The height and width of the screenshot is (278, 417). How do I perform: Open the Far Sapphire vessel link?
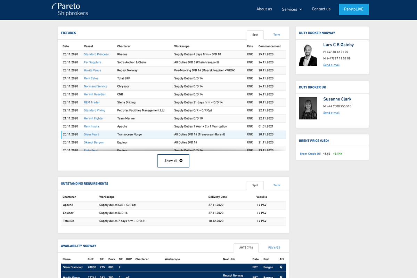[x=93, y=62]
